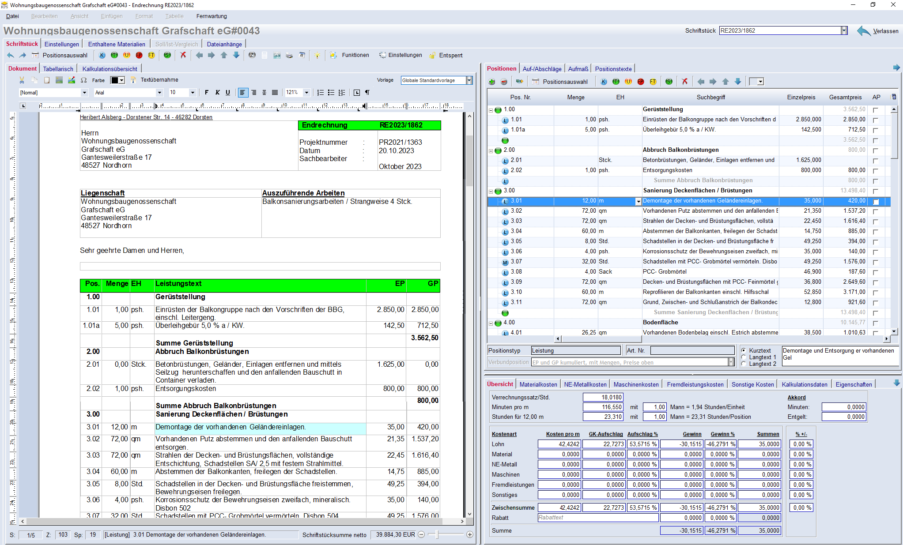The height and width of the screenshot is (545, 903).
Task: Open the Vorlage dropdown
Action: (469, 80)
